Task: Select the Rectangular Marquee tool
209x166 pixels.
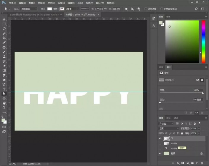Action: pos(4,24)
